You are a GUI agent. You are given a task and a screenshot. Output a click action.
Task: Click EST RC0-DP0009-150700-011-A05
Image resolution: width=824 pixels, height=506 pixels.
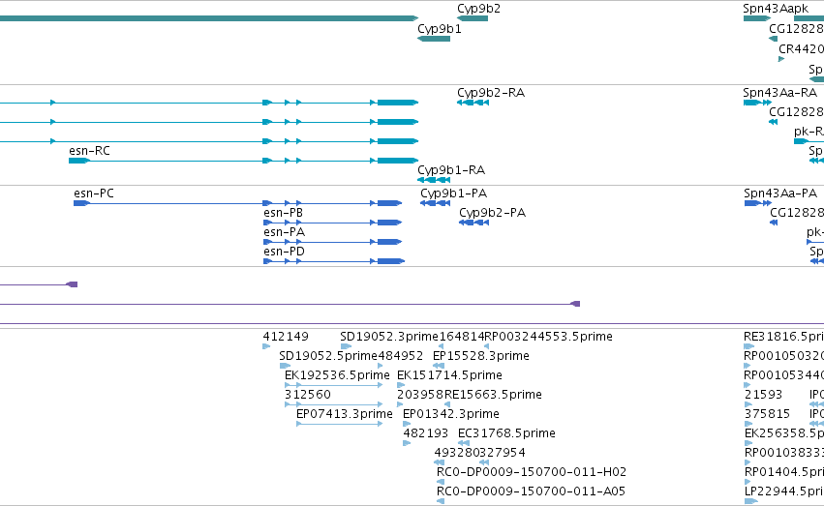pos(531,491)
